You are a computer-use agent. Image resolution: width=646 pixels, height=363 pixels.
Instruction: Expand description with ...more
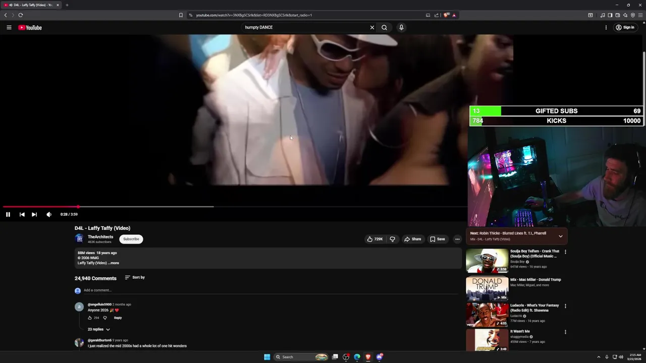(114, 263)
